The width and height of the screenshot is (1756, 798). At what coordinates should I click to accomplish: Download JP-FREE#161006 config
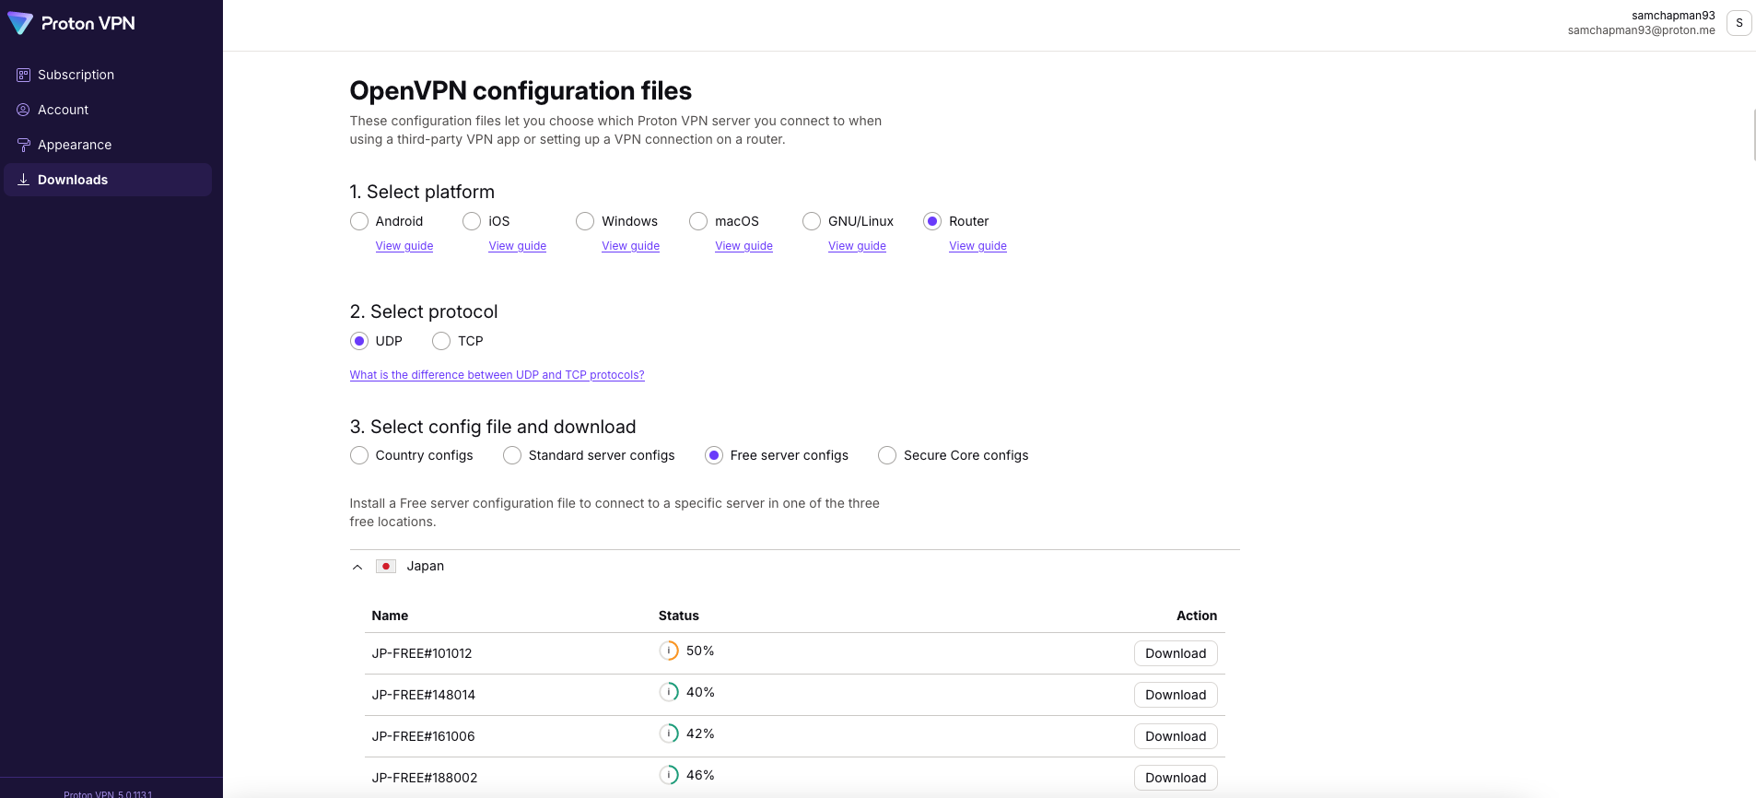(1176, 736)
